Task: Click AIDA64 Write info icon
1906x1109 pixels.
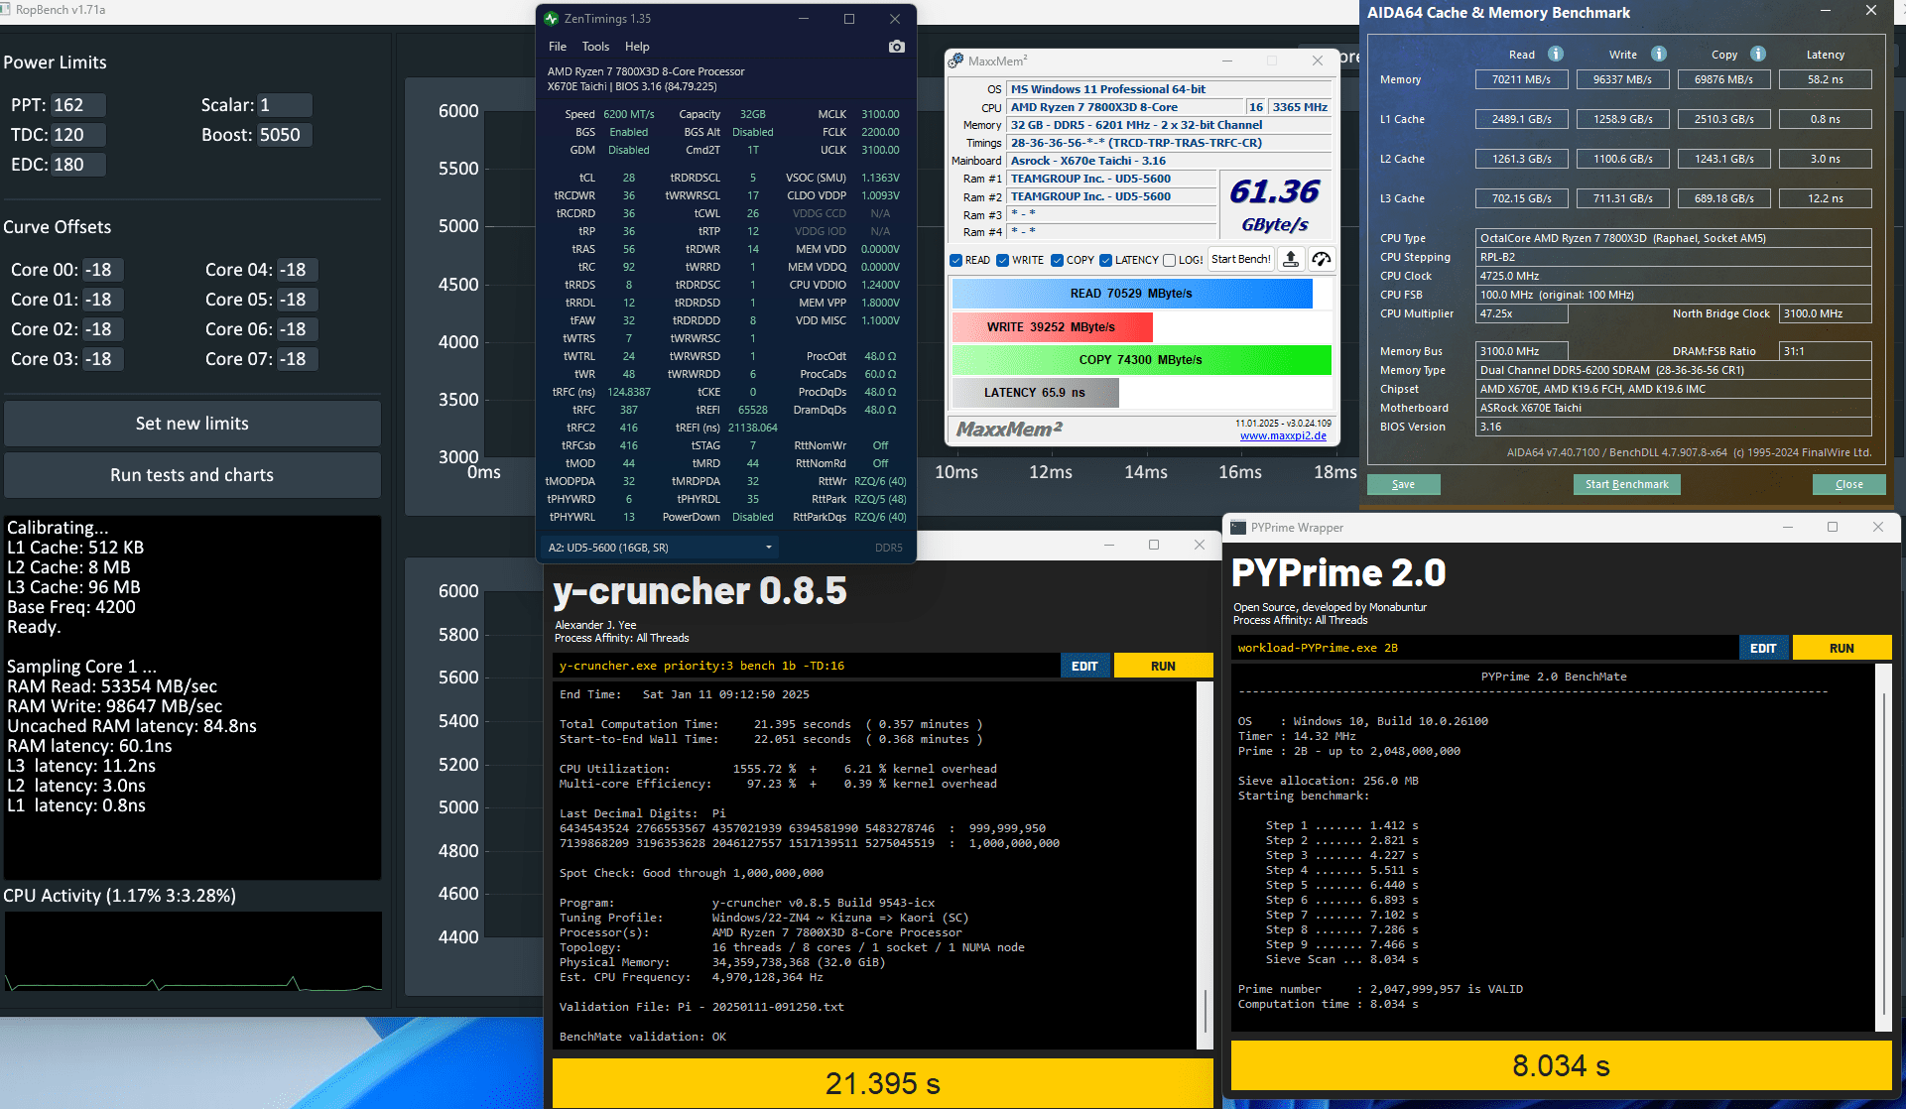Action: tap(1659, 54)
